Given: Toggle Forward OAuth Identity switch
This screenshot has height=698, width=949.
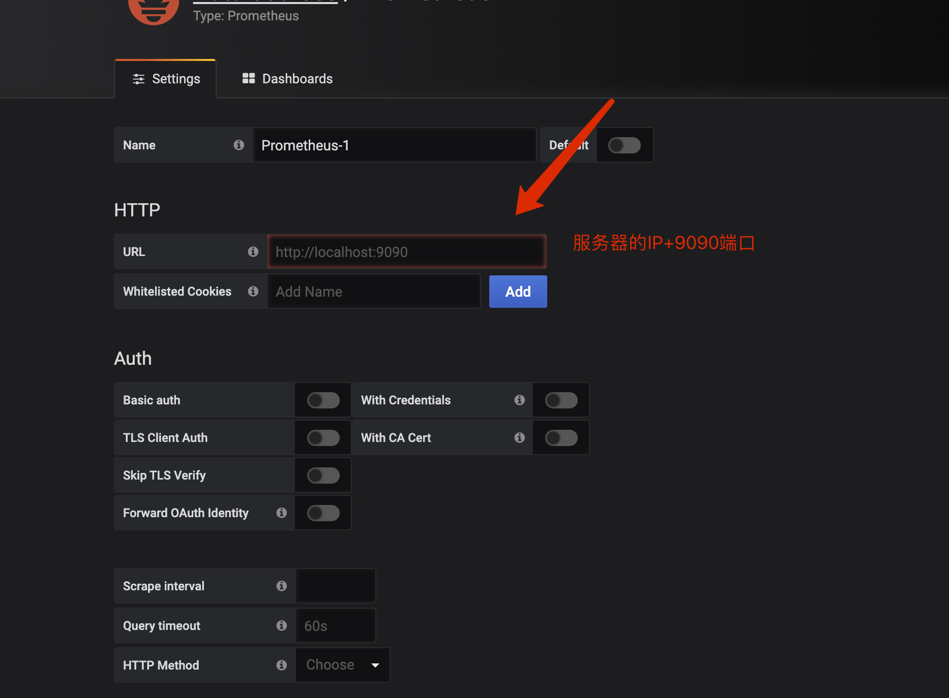Looking at the screenshot, I should 323,513.
